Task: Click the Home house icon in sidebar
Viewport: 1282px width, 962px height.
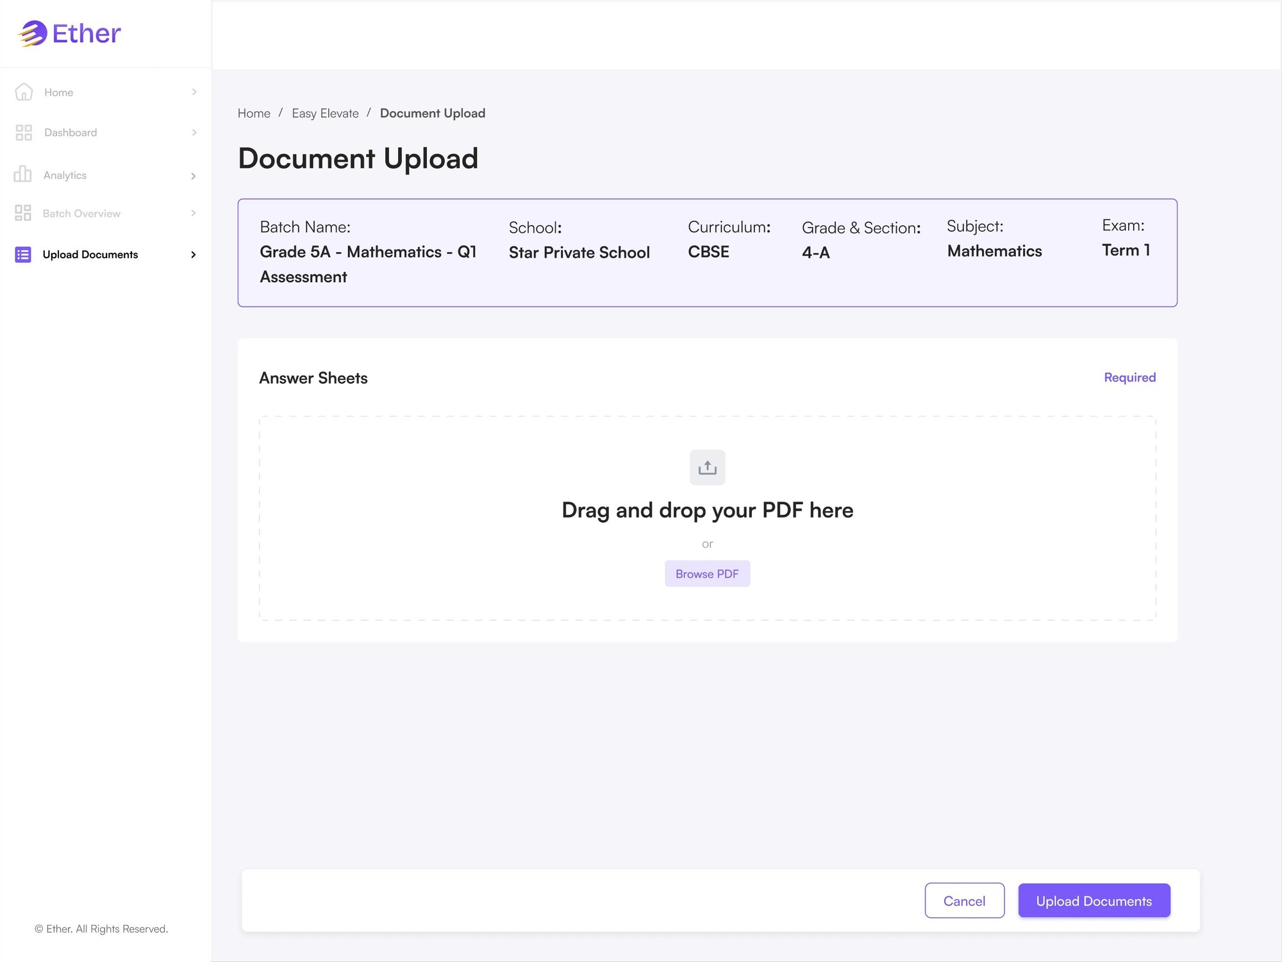Action: tap(24, 92)
